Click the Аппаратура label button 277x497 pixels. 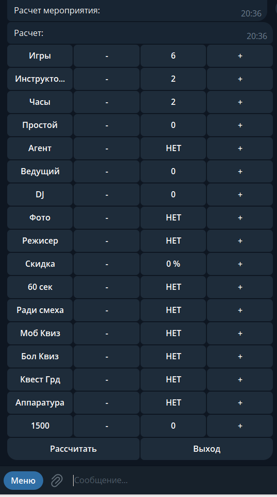40,403
